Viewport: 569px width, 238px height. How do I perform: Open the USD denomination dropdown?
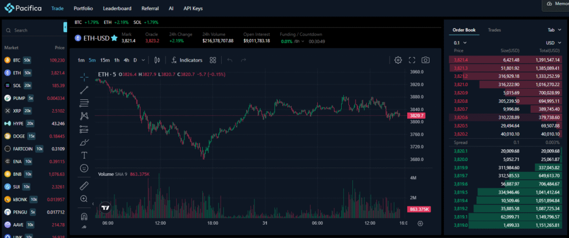pos(552,43)
